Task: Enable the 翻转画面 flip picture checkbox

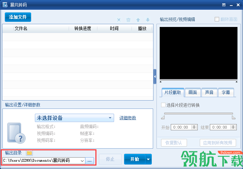Action: click(x=217, y=19)
